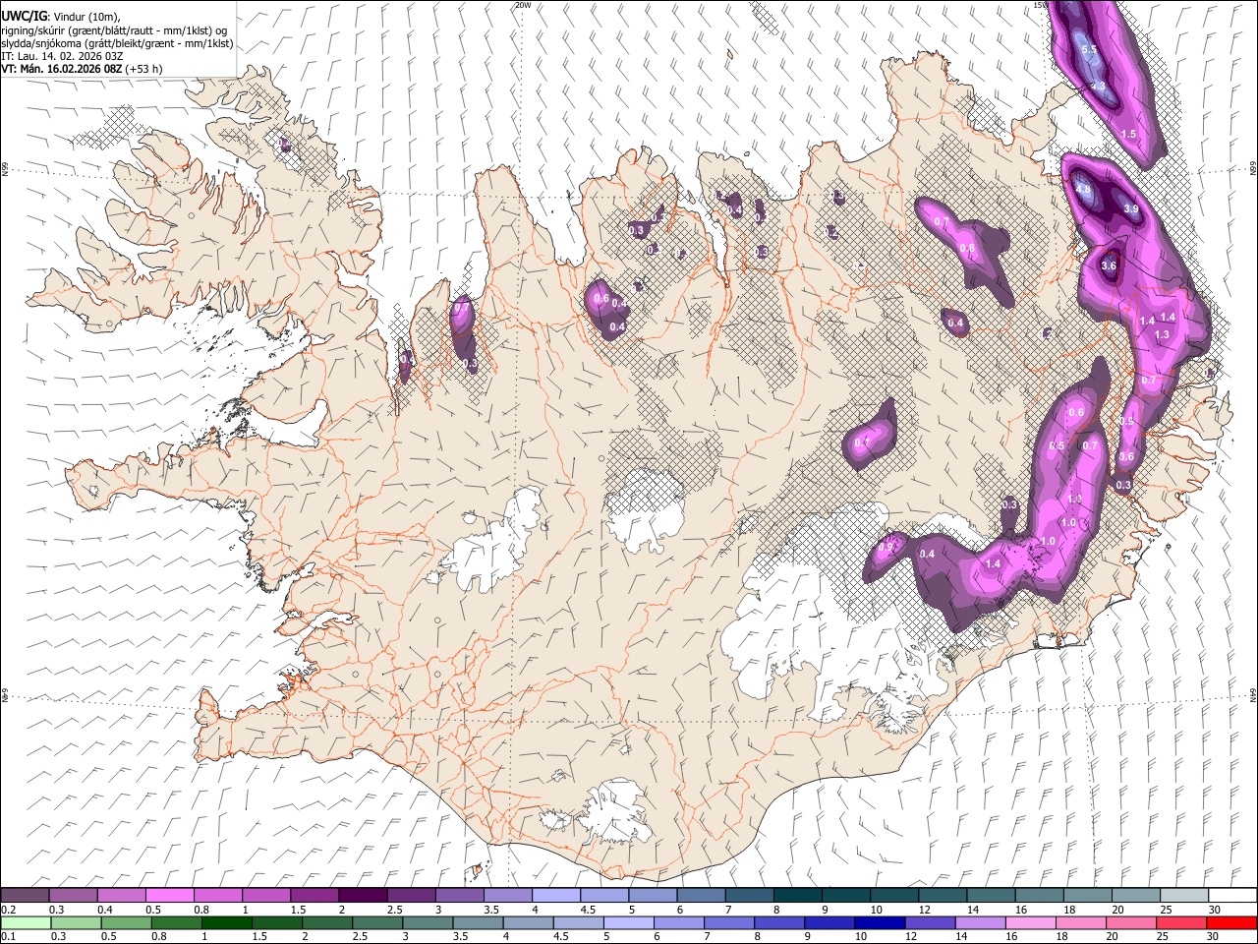The width and height of the screenshot is (1258, 944).
Task: Click the 'rigning/skúrir' legend description line
Action: click(114, 29)
